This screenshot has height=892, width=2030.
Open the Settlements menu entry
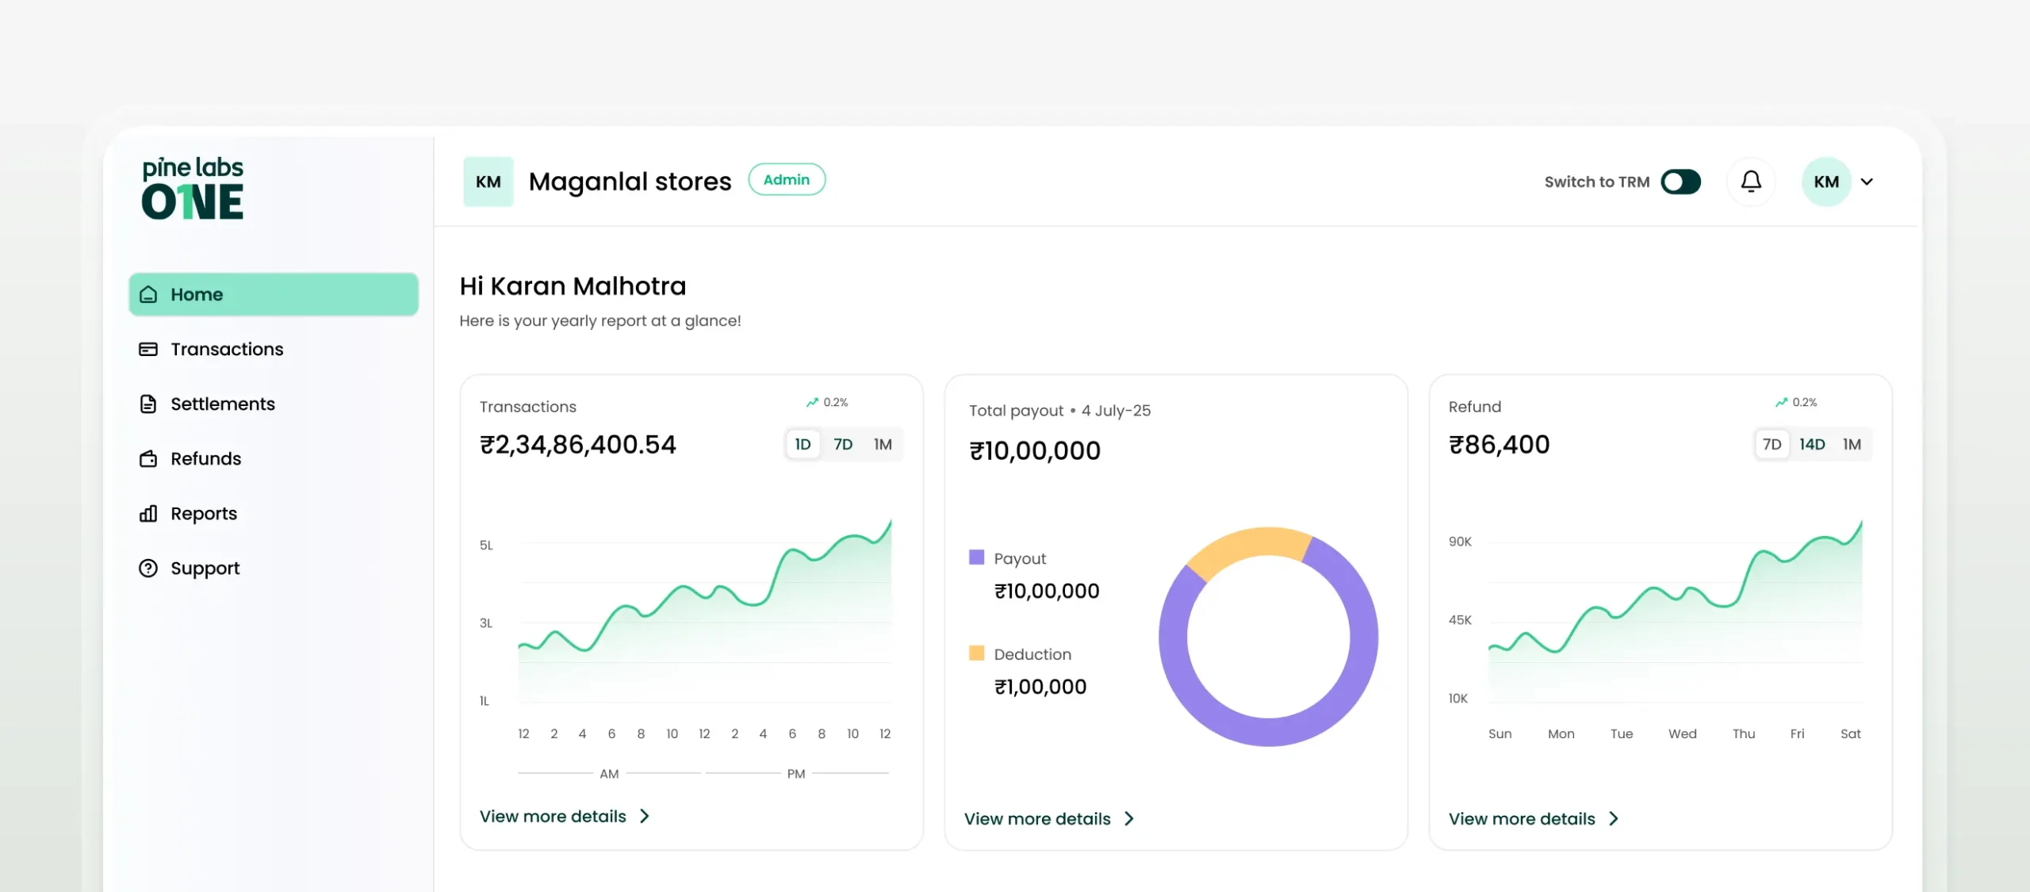click(x=223, y=404)
